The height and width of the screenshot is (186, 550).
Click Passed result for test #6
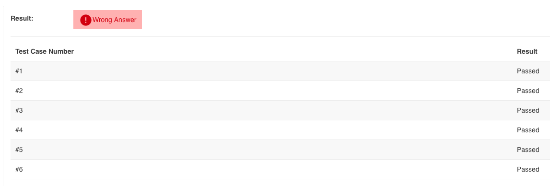pos(528,170)
